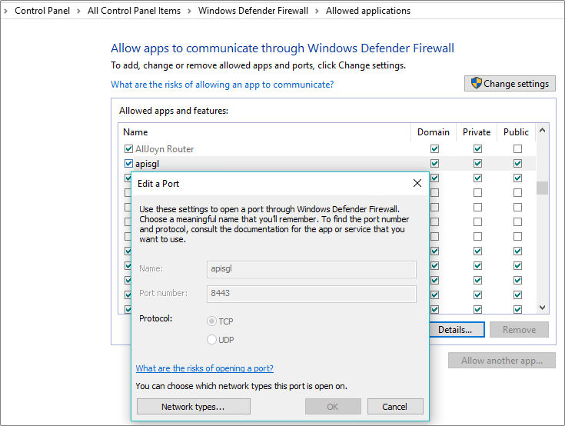The width and height of the screenshot is (565, 426).
Task: Click the Remove button
Action: pos(519,329)
